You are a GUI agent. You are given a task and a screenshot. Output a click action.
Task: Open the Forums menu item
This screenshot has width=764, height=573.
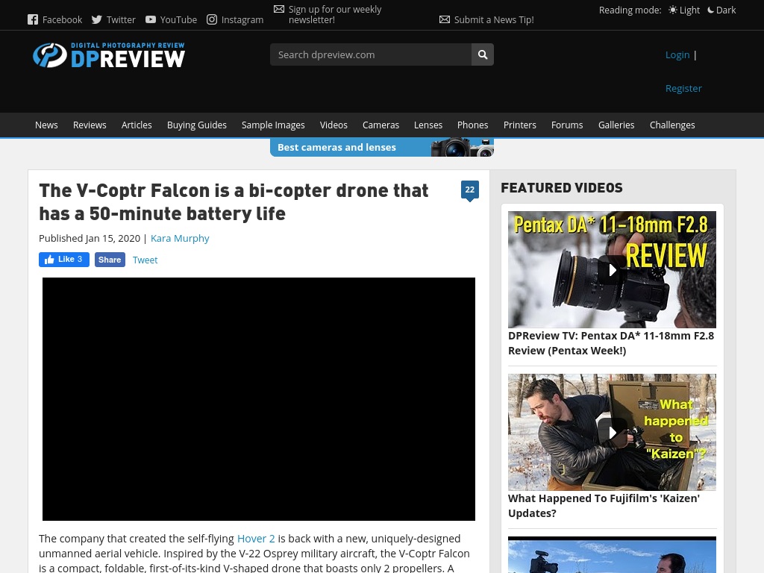tap(567, 125)
